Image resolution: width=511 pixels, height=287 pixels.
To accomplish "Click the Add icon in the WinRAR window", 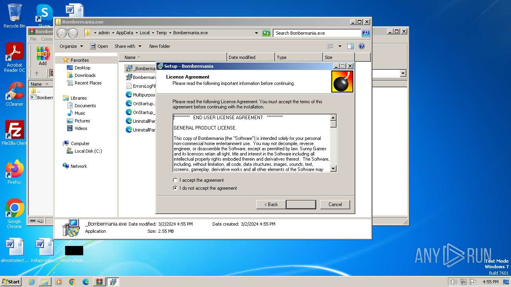I will pyautogui.click(x=43, y=56).
